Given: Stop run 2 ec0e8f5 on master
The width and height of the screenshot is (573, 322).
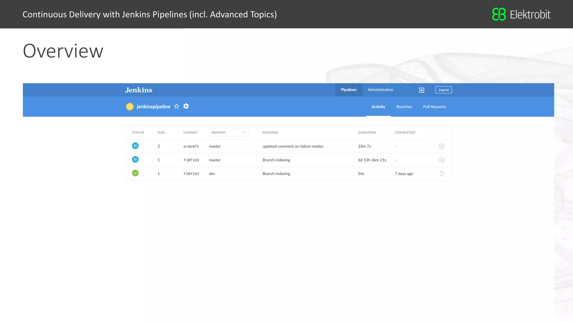Looking at the screenshot, I should 442,146.
